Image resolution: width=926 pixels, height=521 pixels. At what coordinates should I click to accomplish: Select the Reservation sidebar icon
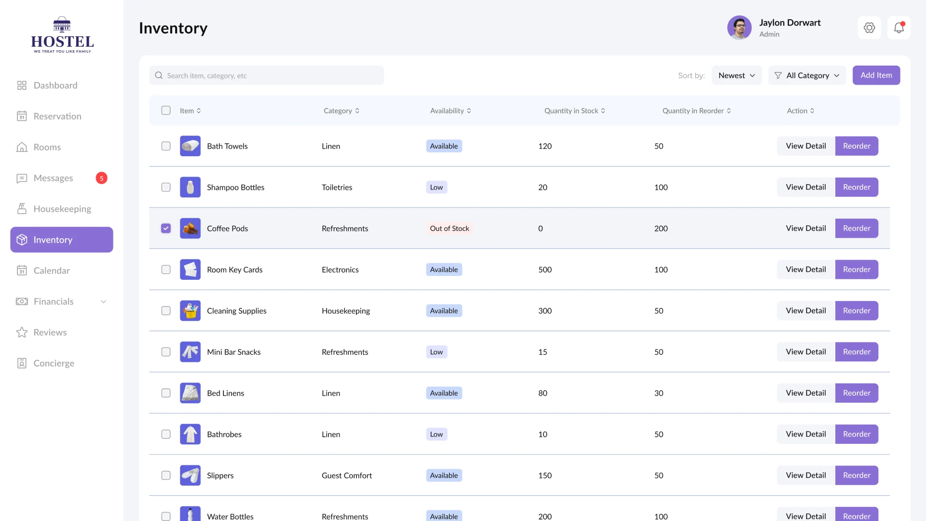tap(22, 116)
